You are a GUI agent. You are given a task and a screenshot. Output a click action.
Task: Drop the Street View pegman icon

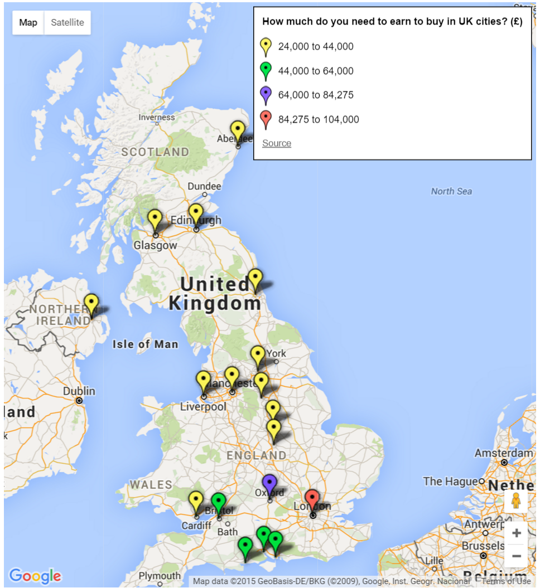[x=516, y=500]
